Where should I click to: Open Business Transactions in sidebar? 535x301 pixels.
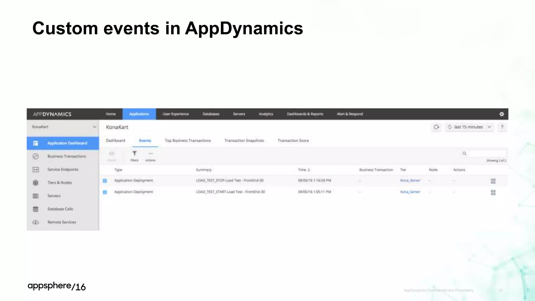point(67,156)
